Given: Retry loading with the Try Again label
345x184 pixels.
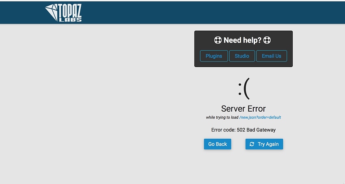Looking at the screenshot, I should click(268, 144).
